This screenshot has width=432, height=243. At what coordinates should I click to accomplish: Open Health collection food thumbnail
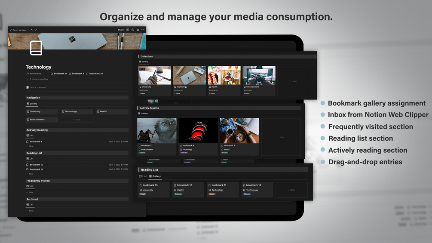point(224,75)
